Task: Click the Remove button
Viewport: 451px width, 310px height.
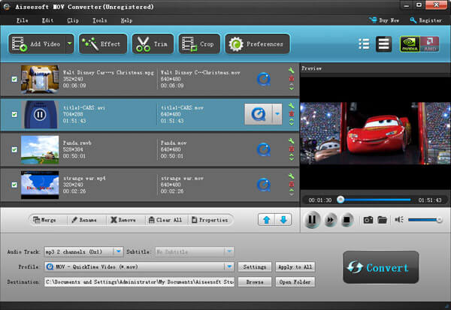Action: tap(123, 220)
